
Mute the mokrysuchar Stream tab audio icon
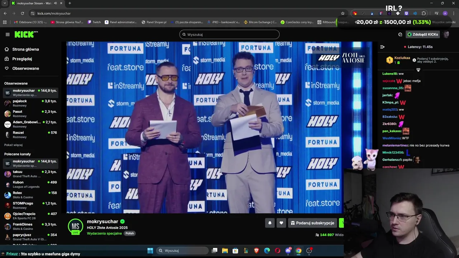[56, 3]
